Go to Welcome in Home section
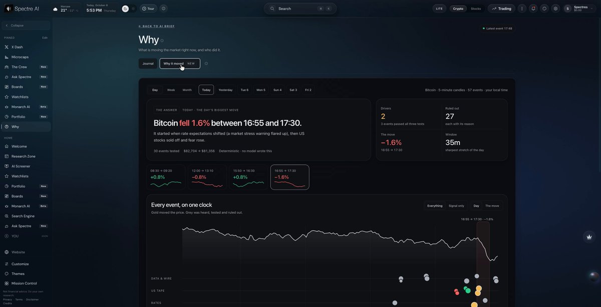 pyautogui.click(x=26, y=146)
